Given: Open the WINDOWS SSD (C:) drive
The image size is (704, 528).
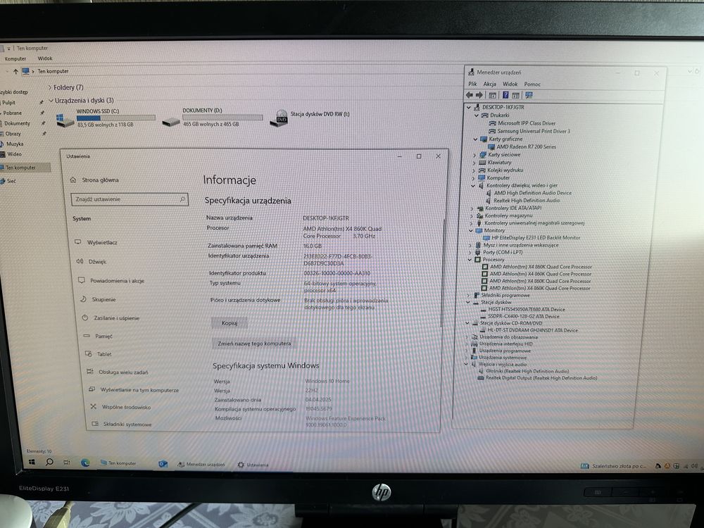Looking at the screenshot, I should click(x=106, y=118).
